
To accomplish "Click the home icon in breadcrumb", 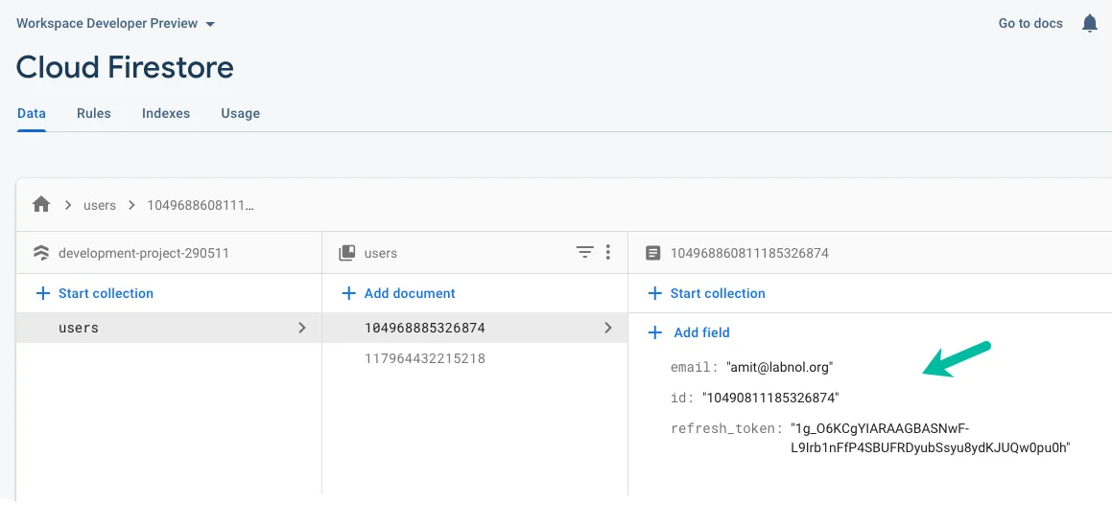I will (41, 205).
